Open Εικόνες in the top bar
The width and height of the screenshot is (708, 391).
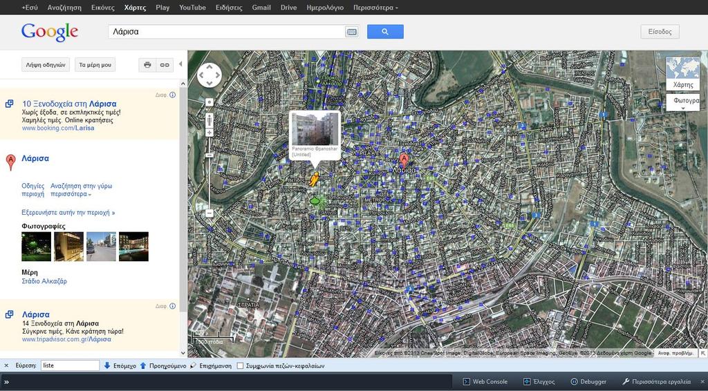(103, 8)
